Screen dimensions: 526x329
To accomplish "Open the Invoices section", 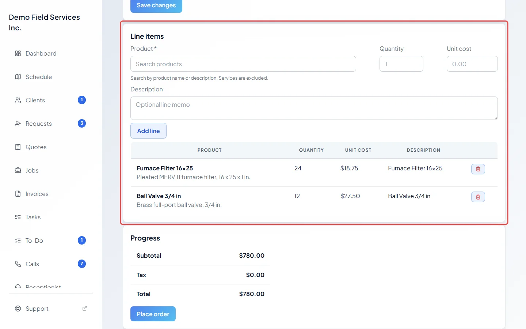I will coord(51,194).
